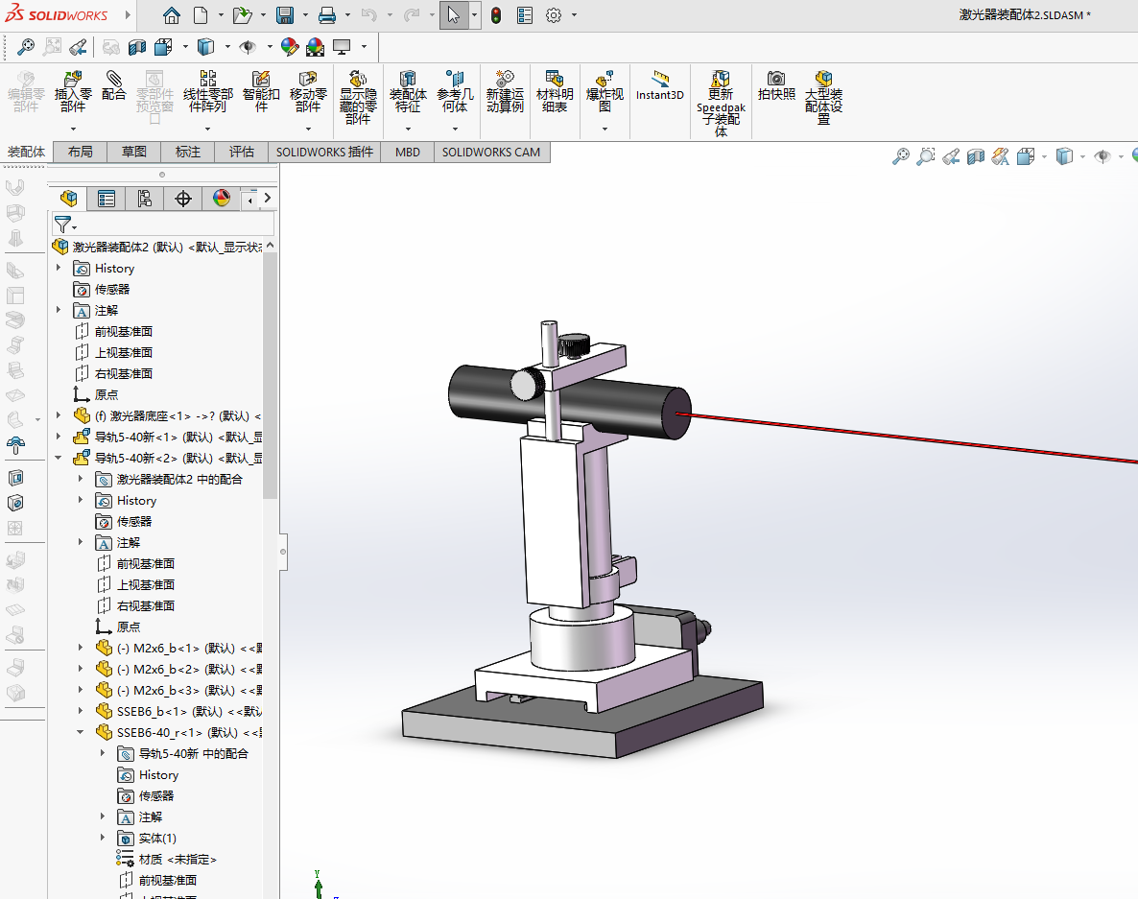The height and width of the screenshot is (899, 1138).
Task: Click Zoom to Area in viewport toolbar
Action: click(925, 156)
